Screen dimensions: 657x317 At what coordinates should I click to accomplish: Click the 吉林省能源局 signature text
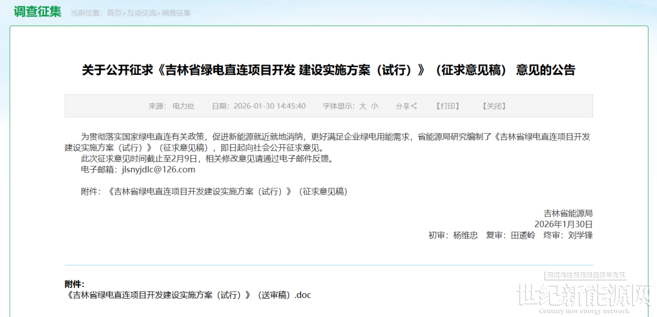pyautogui.click(x=568, y=214)
